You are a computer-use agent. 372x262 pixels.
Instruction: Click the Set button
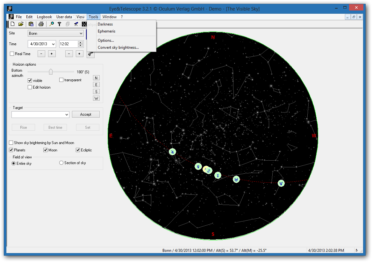coord(88,127)
